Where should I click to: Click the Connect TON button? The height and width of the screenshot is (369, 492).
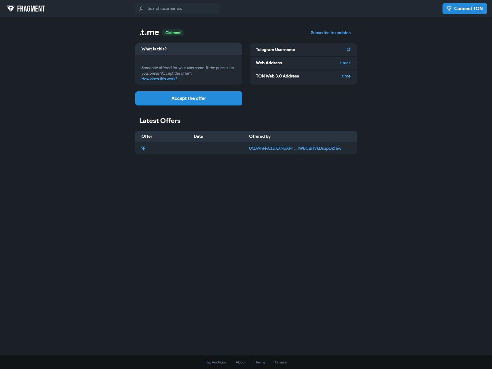pos(465,9)
